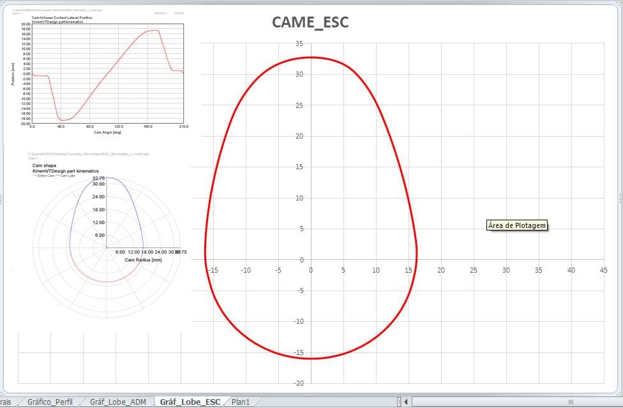Screen dimensions: 623x408
Task: Click the top sizing handle of chart
Action: [310, 3]
